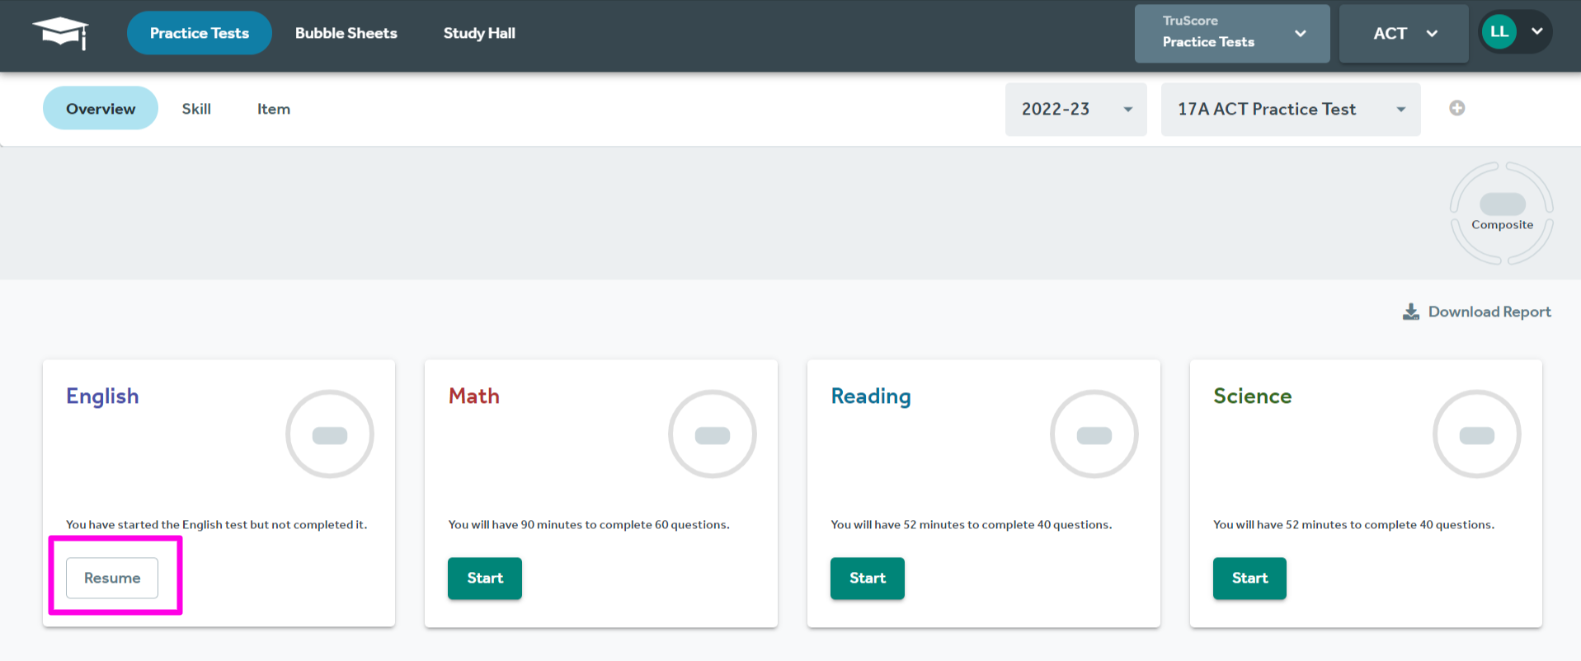Click the Composite score gauge
1581x661 pixels.
pos(1501,213)
